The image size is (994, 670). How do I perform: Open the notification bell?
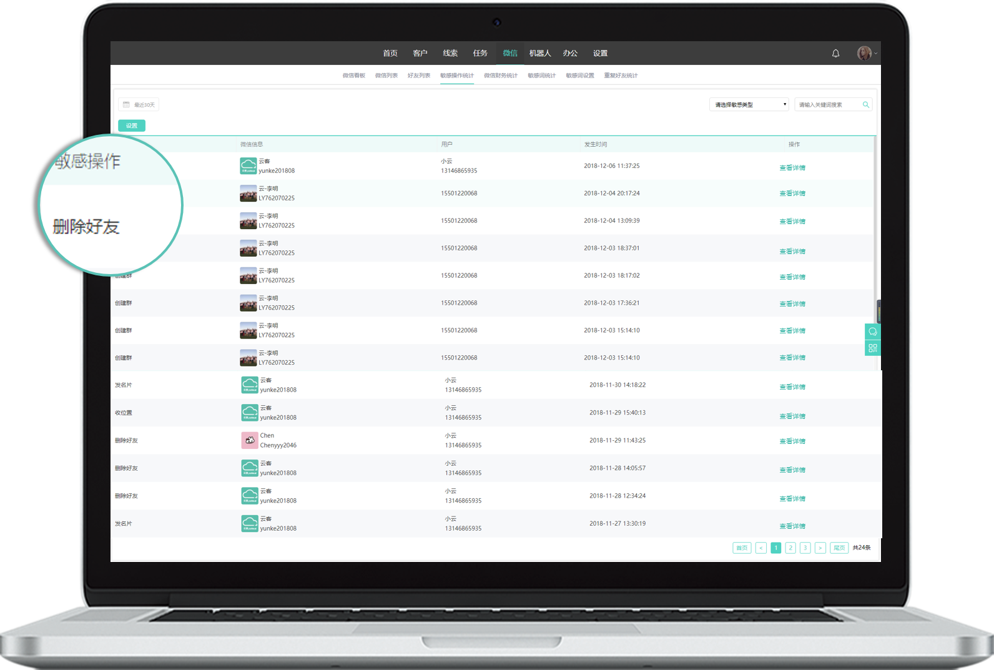point(835,54)
